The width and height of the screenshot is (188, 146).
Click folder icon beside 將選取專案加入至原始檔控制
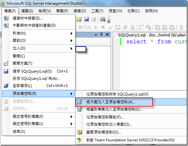tap(80, 109)
